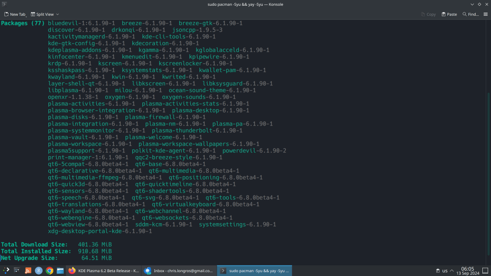Open the RSS feed reader icon
The image size is (491, 276).
click(x=28, y=270)
